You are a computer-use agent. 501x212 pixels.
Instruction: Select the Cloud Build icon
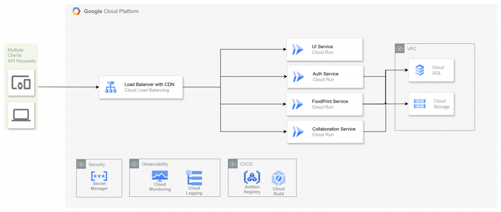pyautogui.click(x=278, y=178)
